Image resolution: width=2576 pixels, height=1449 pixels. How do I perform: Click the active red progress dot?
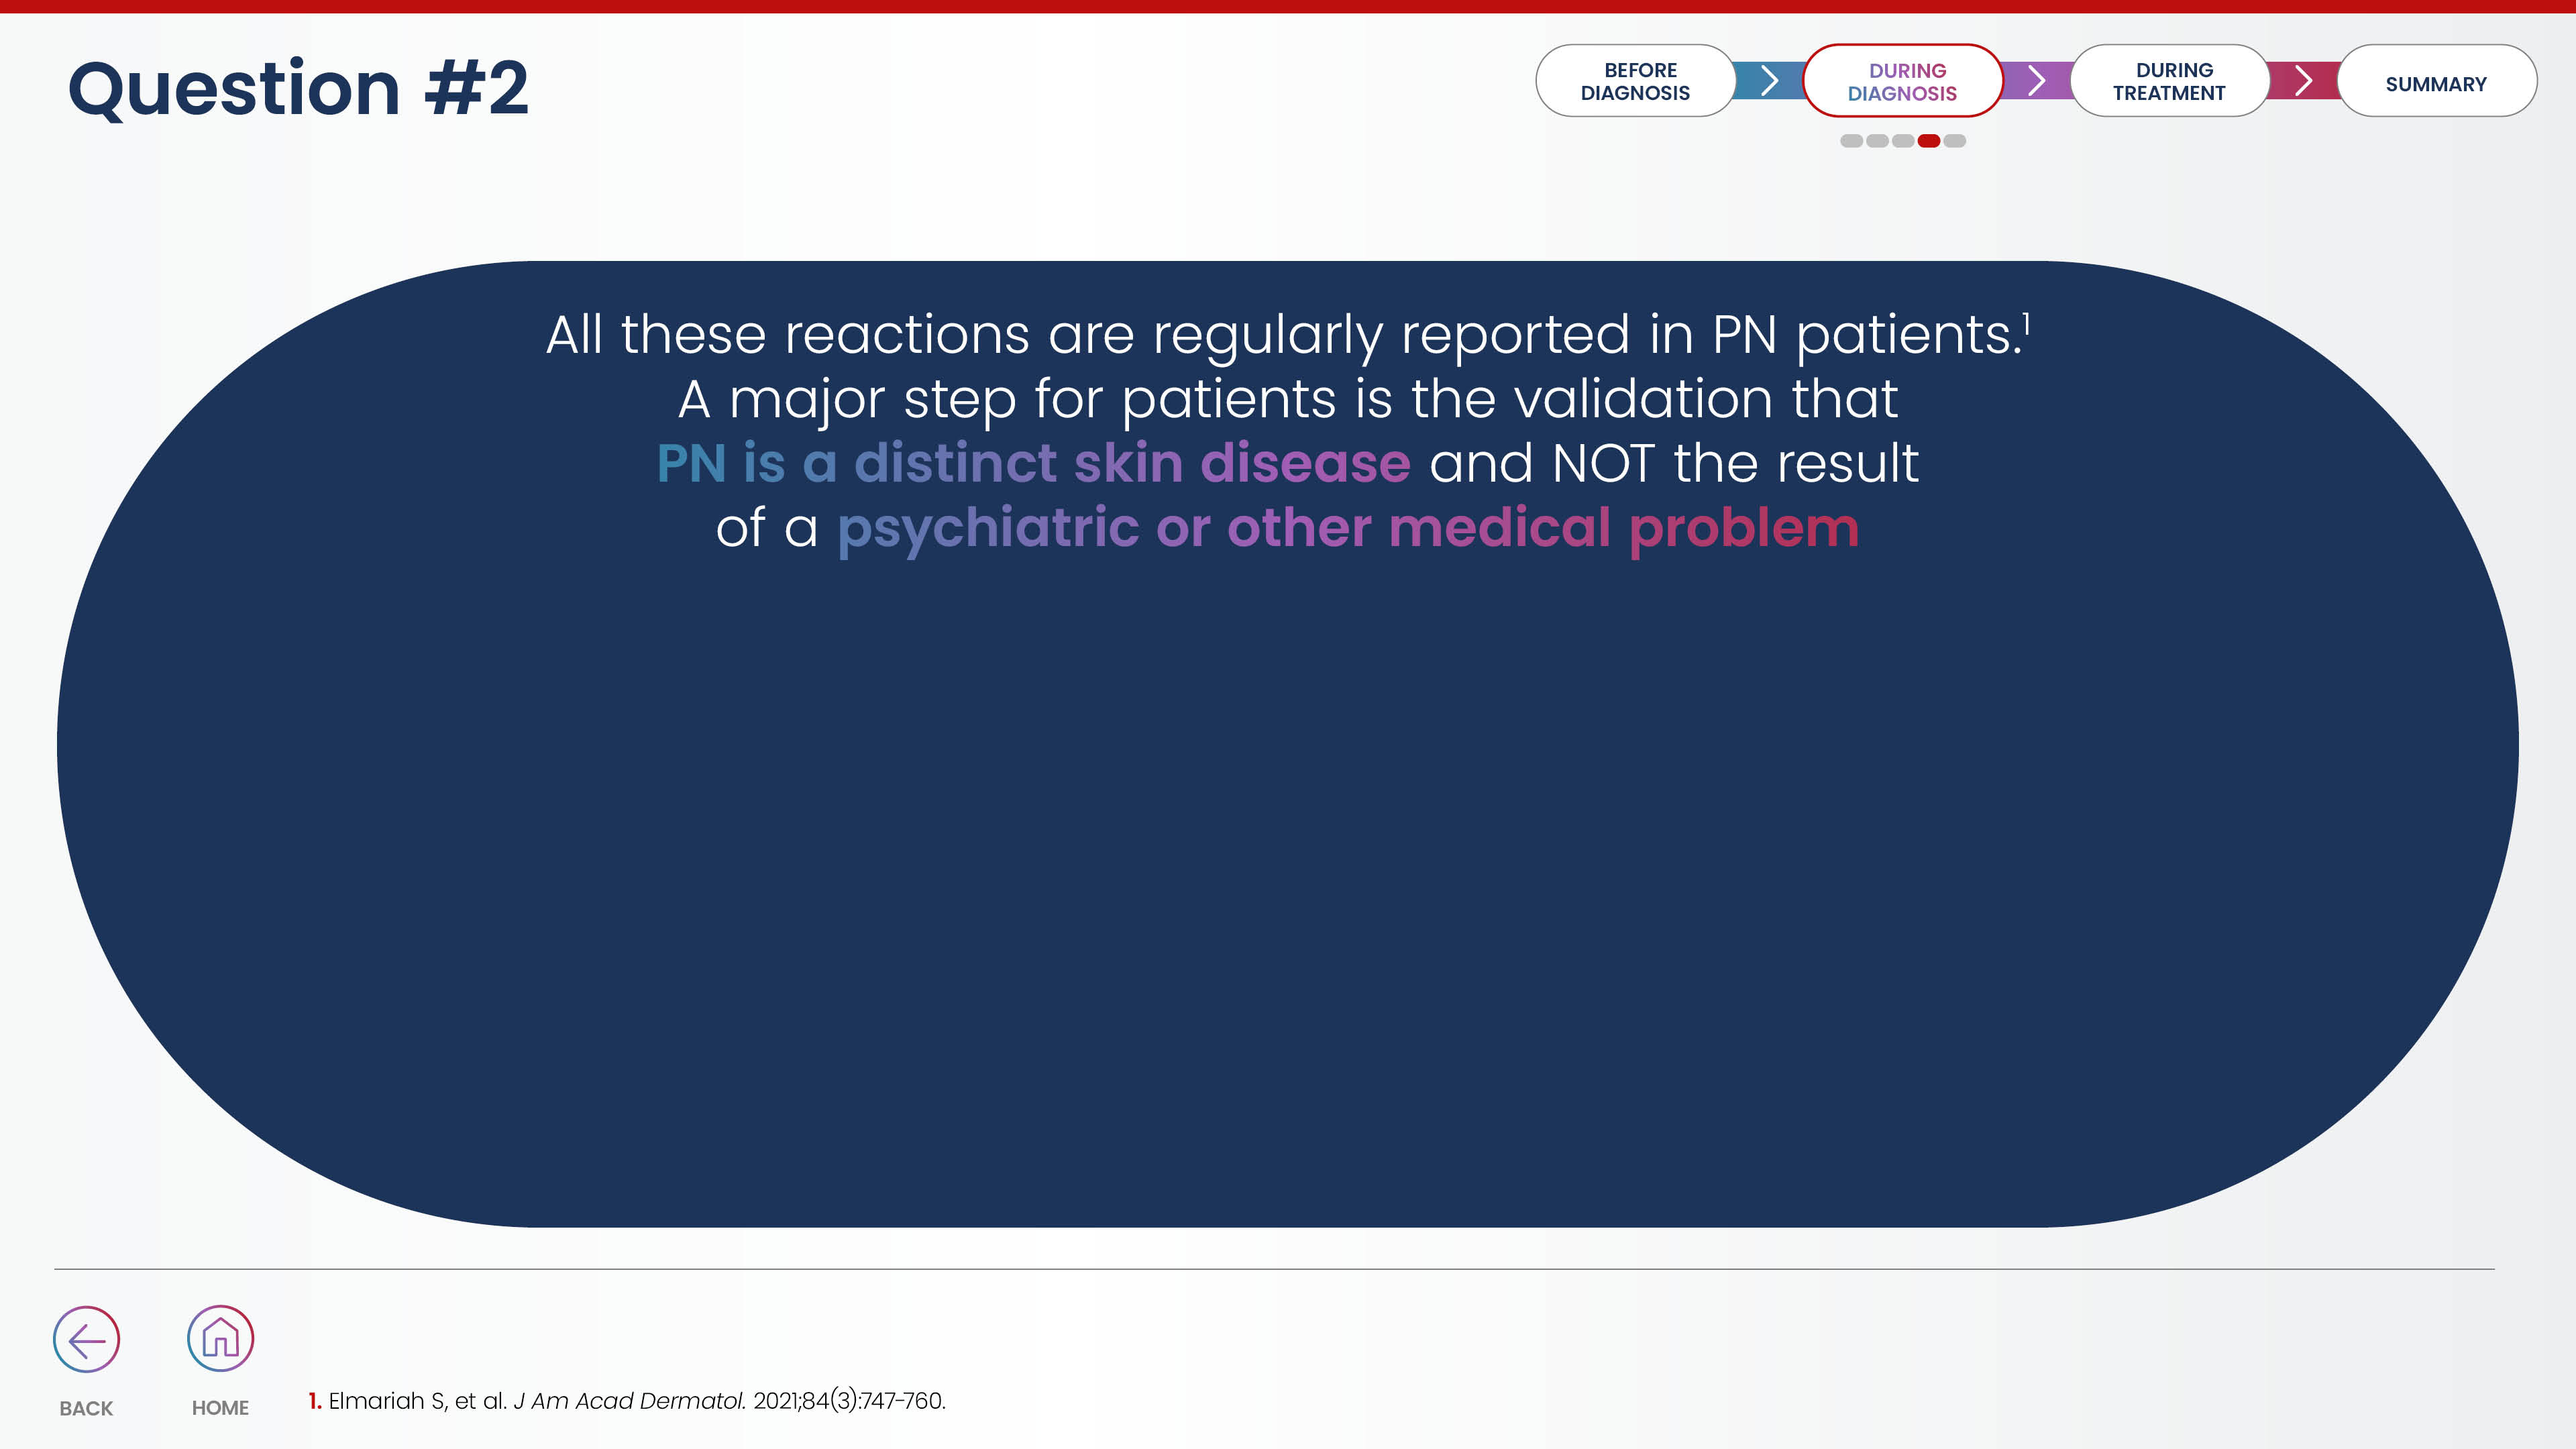[x=1929, y=141]
